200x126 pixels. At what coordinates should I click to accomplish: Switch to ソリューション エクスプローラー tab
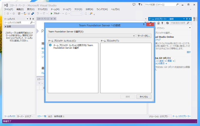159,116
